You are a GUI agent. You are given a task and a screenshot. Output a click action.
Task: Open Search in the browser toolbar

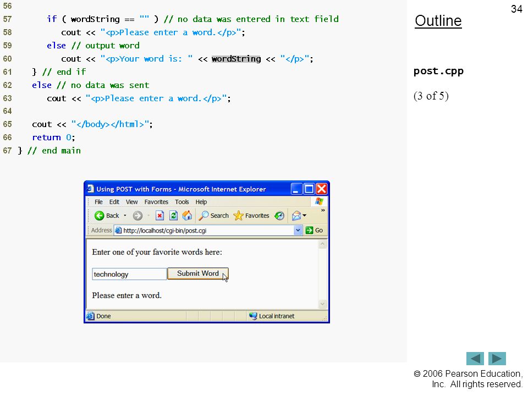click(213, 216)
